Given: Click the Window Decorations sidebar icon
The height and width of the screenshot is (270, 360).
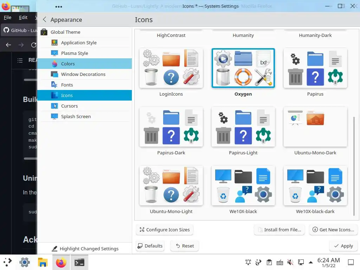Looking at the screenshot, I should pyautogui.click(x=54, y=75).
